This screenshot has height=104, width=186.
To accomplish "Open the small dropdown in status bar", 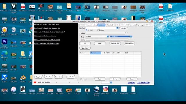I will (x=111, y=83).
